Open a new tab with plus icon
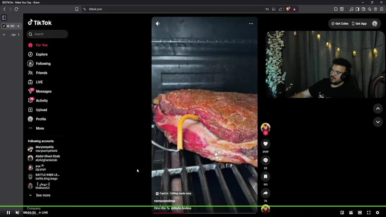Screen dimensions: 386x217 tap(4, 35)
